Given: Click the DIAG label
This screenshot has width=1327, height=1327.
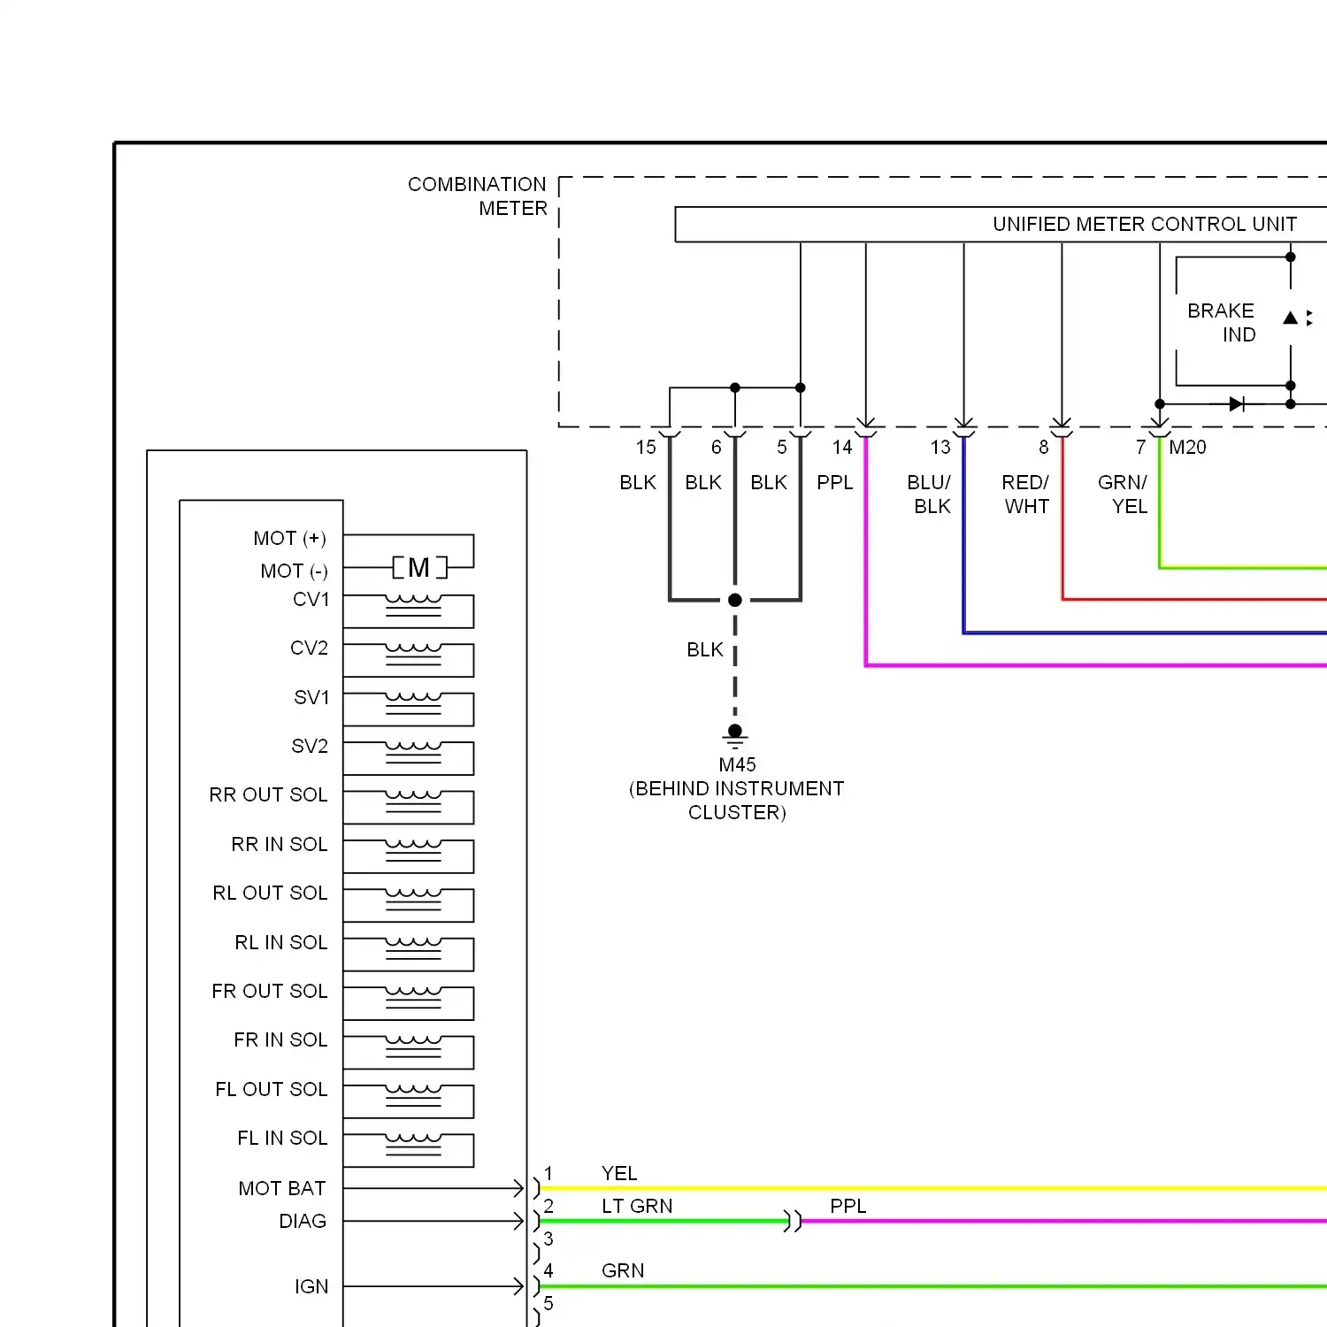Looking at the screenshot, I should [x=303, y=1222].
